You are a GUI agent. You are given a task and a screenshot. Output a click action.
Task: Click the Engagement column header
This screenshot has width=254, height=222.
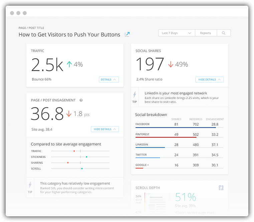(215, 119)
